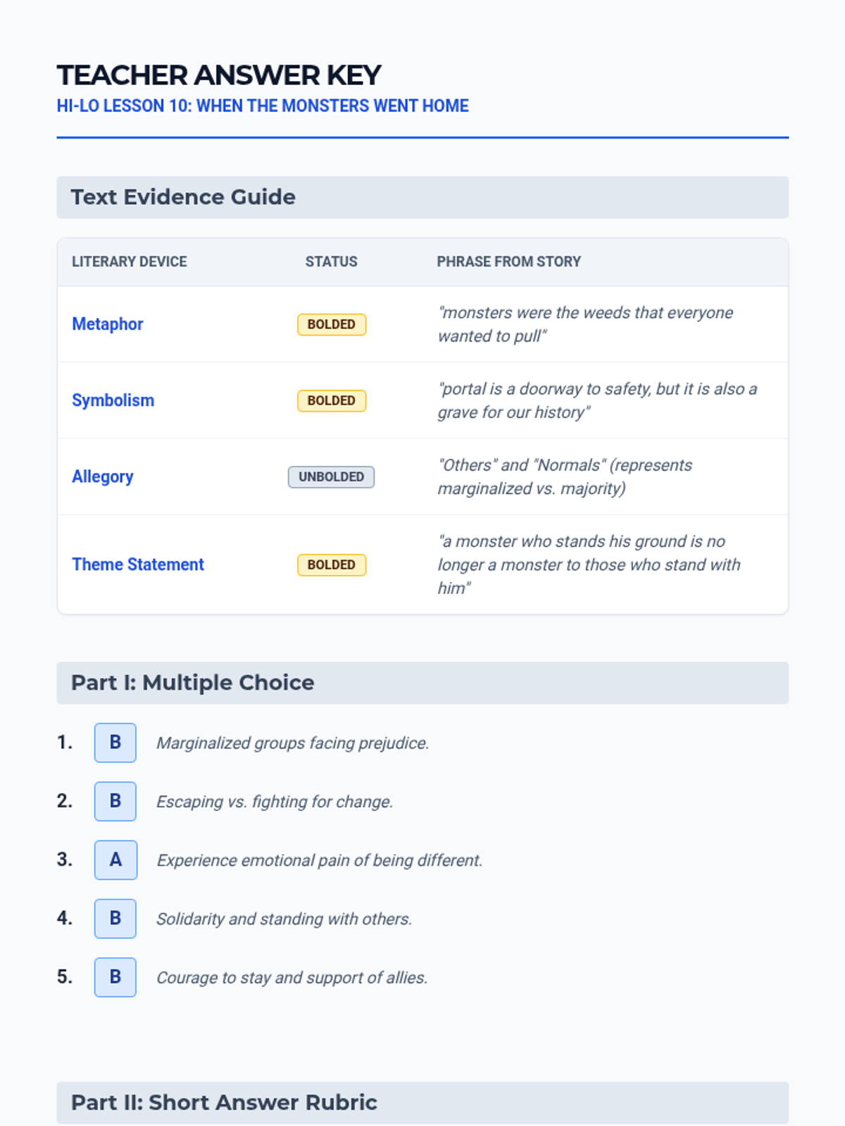The height and width of the screenshot is (1126, 845).
Task: Click the LITERARY DEVICE column header
Action: pyautogui.click(x=130, y=262)
